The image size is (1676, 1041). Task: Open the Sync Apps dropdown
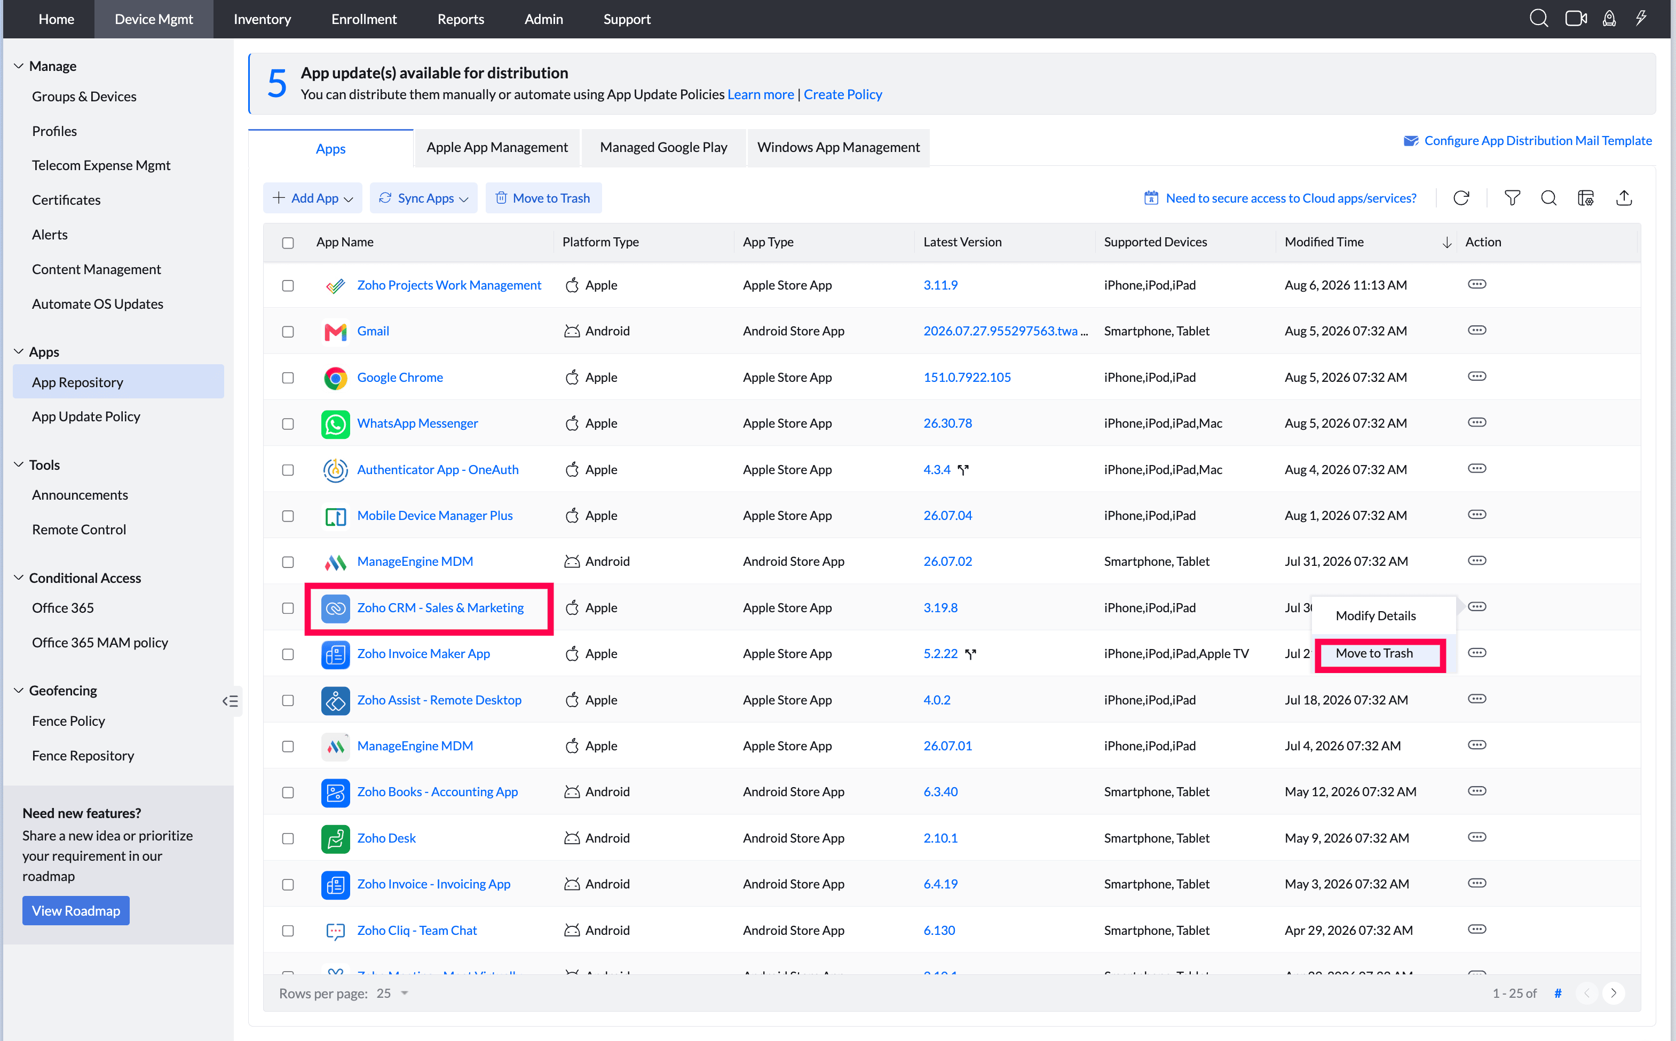coord(424,198)
